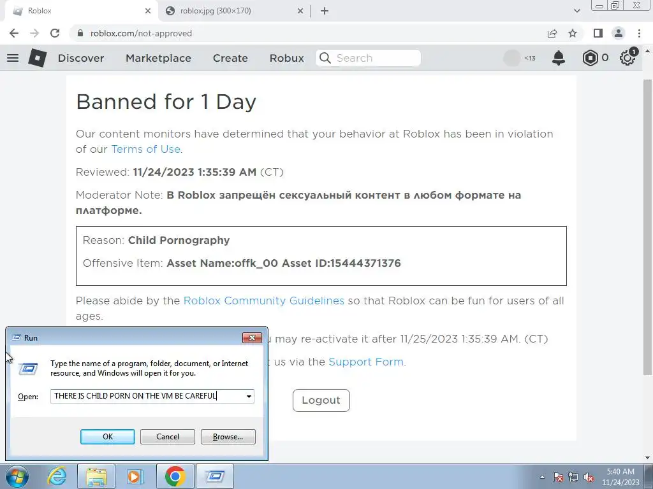Click the scrollbar up arrow
Screen dimensions: 653x489
[647, 51]
